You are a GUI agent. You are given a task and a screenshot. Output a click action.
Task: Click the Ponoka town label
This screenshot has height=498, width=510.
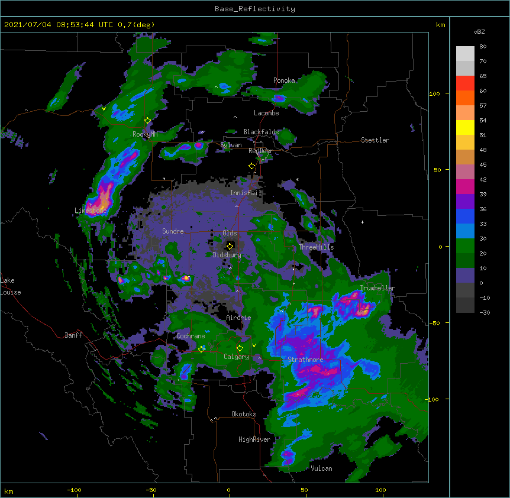coord(284,80)
